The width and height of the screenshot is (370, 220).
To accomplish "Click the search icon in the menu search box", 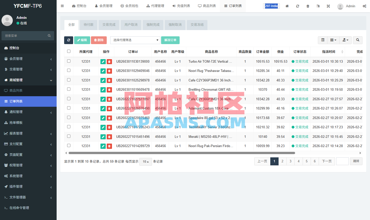I will click(x=49, y=36).
